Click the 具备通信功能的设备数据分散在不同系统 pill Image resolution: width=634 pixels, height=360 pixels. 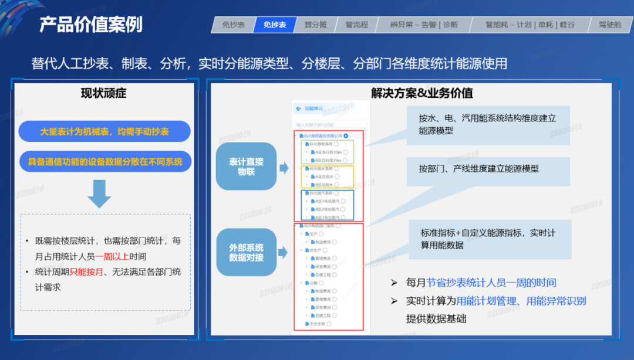(105, 162)
